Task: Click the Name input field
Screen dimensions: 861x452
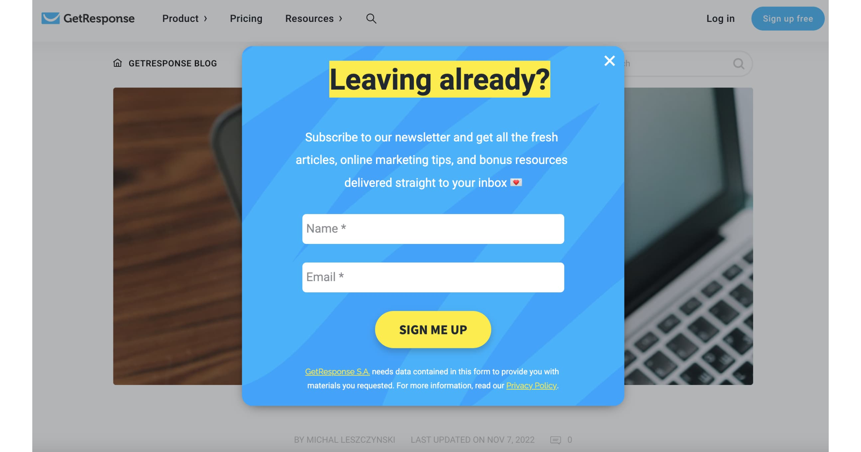Action: [x=433, y=228]
